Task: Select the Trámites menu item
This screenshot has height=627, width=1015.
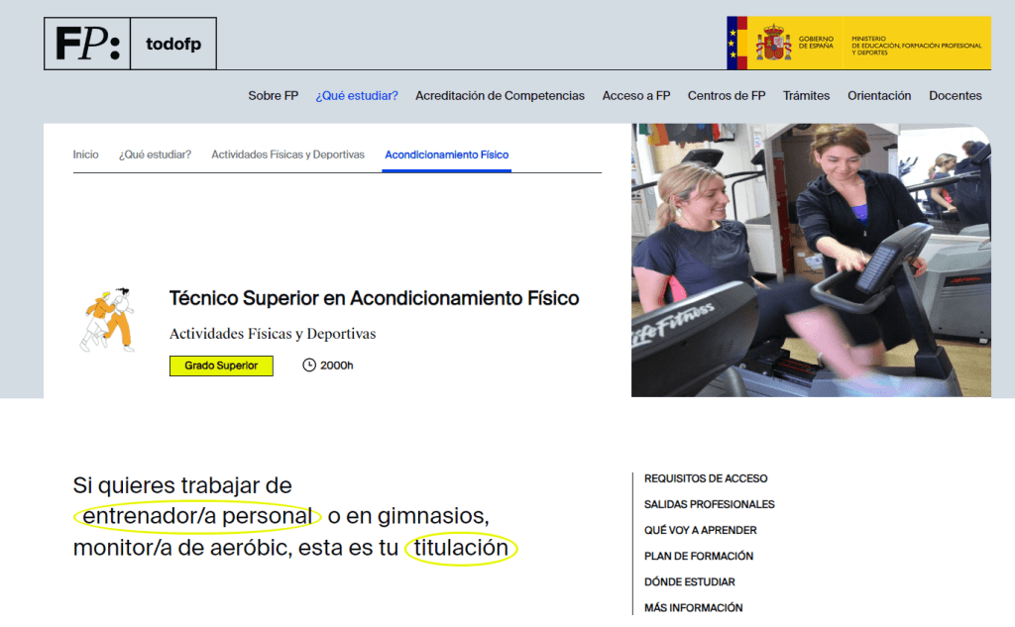Action: tap(806, 96)
